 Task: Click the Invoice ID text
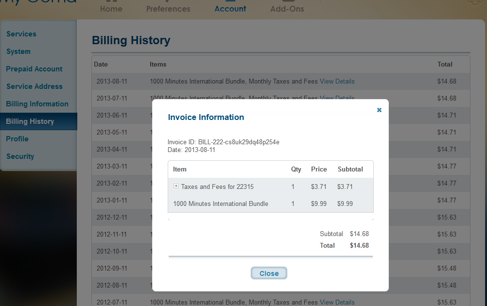coord(223,142)
